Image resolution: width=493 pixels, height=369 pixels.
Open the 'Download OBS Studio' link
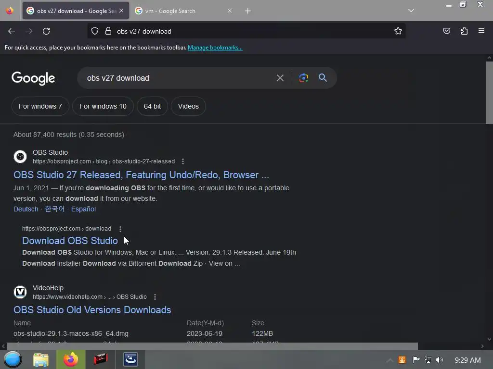[x=70, y=241]
